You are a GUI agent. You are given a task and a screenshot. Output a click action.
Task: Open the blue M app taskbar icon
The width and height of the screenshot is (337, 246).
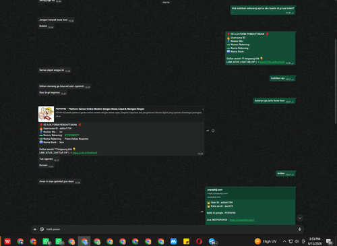point(173,241)
